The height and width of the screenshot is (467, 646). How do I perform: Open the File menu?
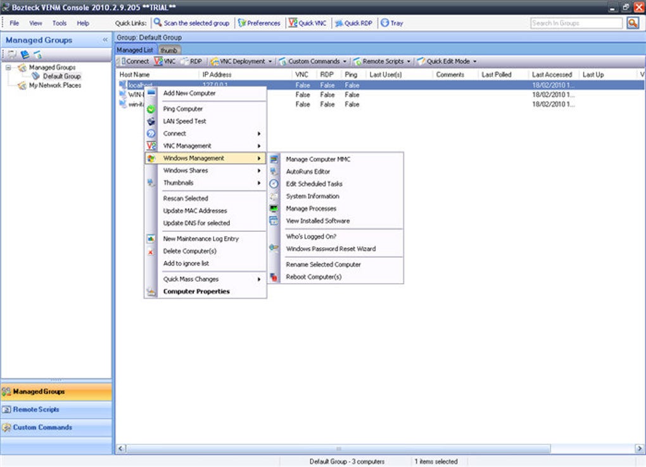coord(15,23)
